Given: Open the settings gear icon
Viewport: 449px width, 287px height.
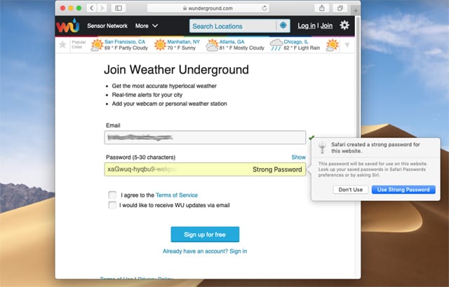Looking at the screenshot, I should (x=344, y=26).
